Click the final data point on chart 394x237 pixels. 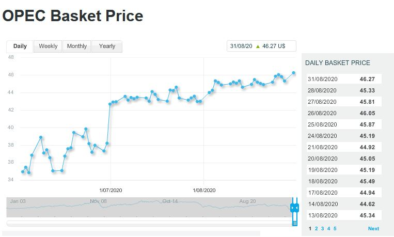pos(294,73)
